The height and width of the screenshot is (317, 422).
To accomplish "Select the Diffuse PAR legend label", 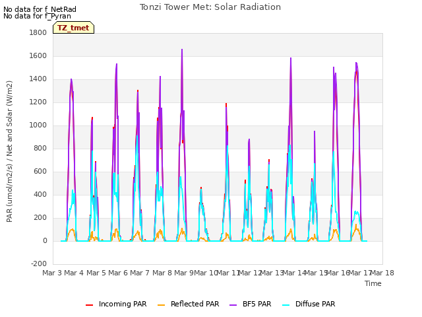I will coord(315,304).
